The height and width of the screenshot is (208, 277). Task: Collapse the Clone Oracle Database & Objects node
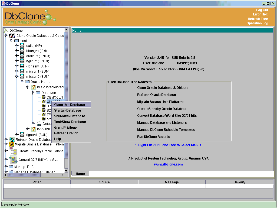click(x=6, y=35)
